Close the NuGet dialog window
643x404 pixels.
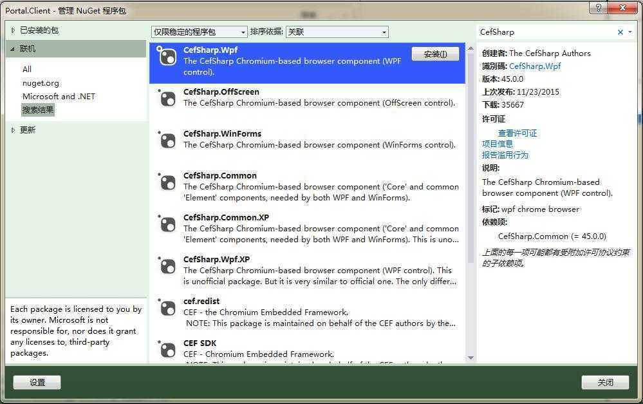pyautogui.click(x=622, y=8)
